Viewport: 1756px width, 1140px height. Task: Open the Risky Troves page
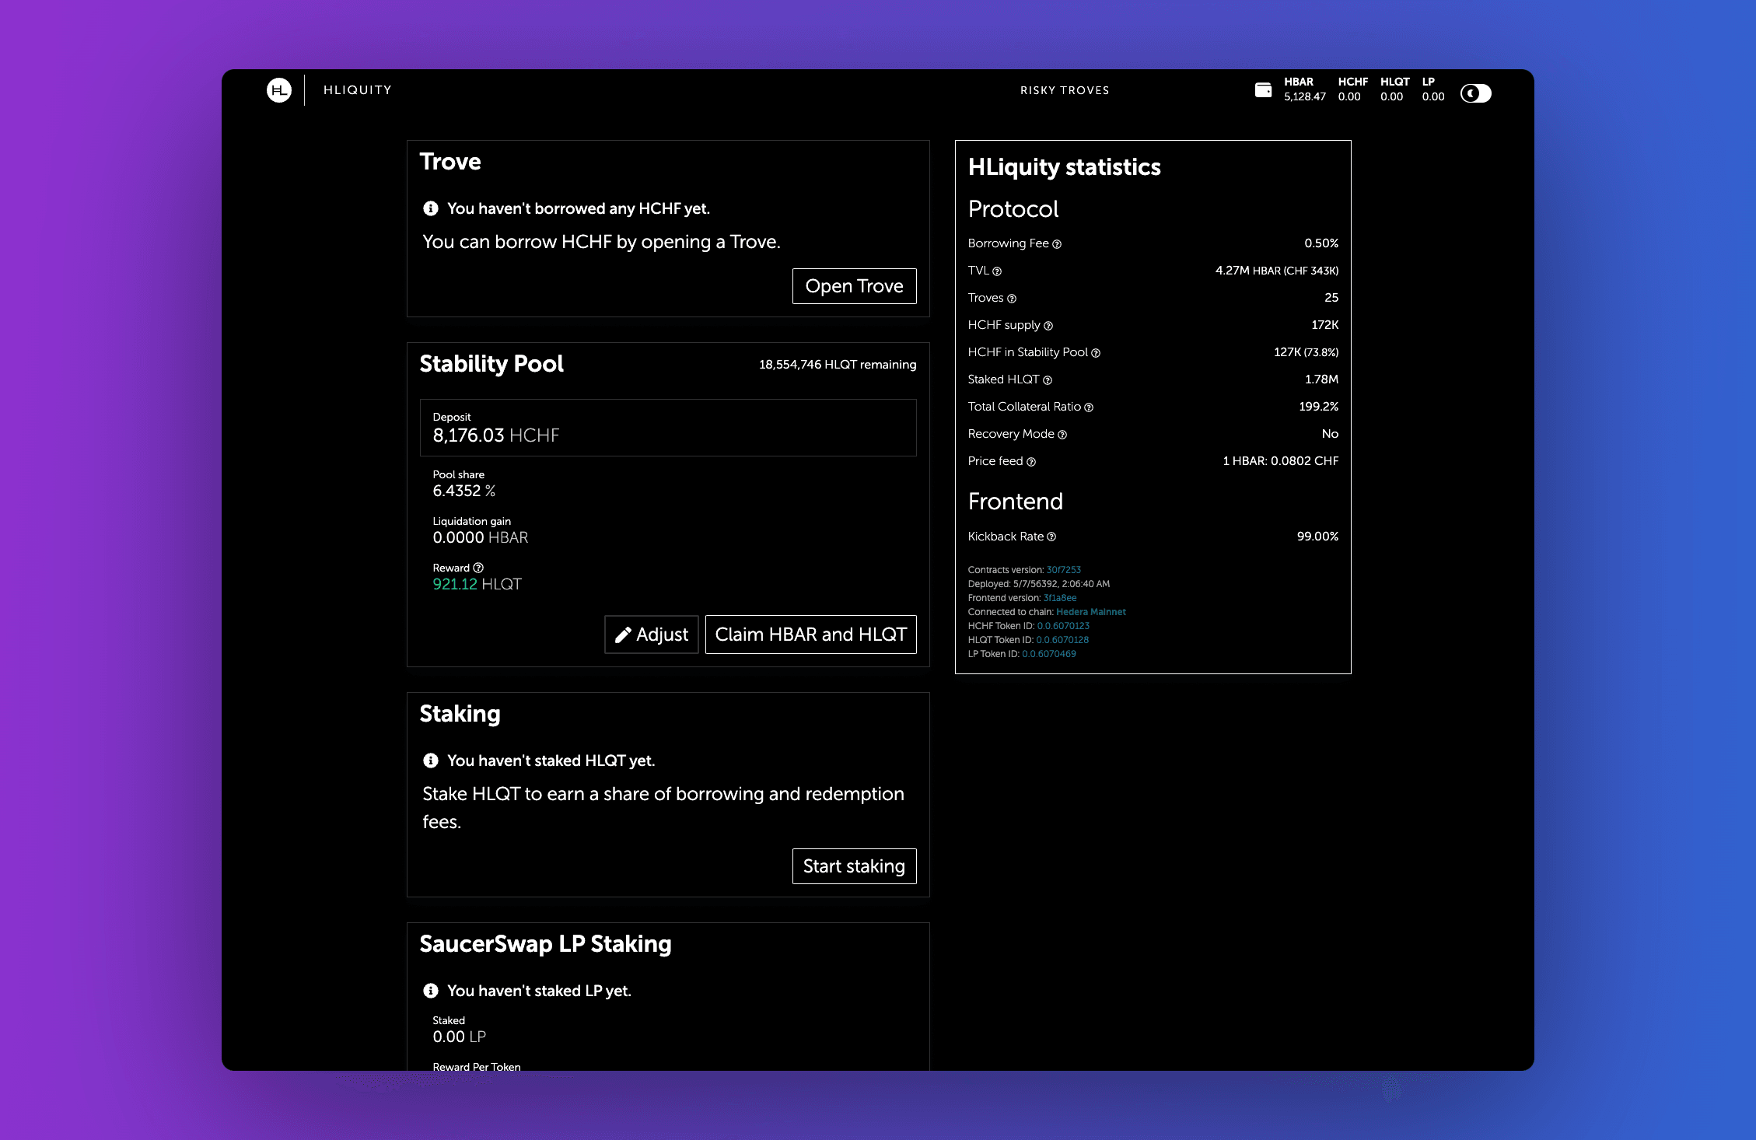click(x=1065, y=90)
